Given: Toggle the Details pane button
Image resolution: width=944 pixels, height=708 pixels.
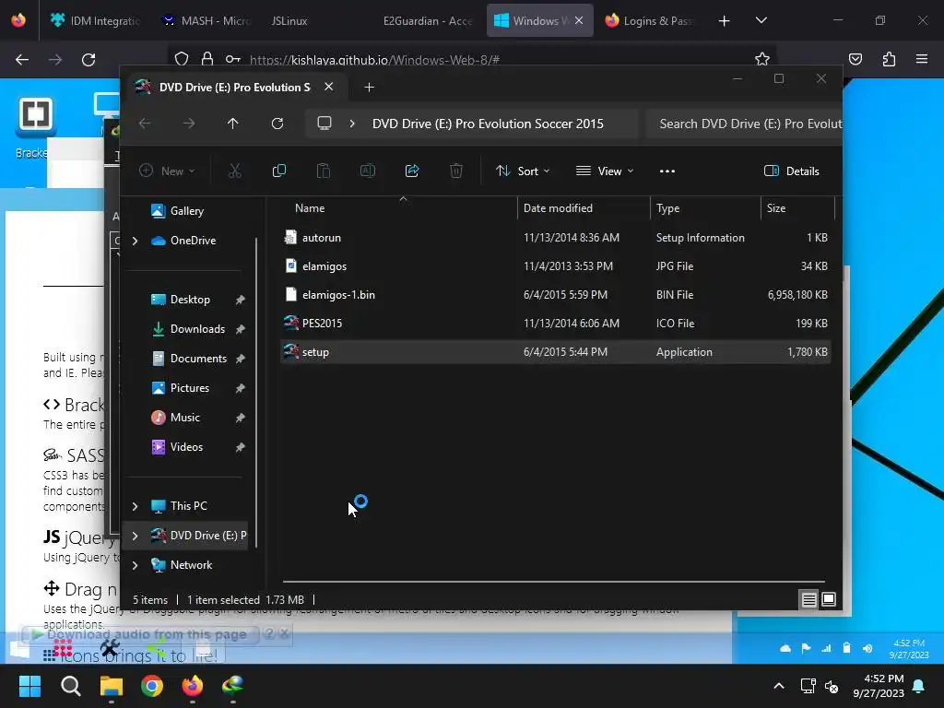Looking at the screenshot, I should click(x=791, y=171).
